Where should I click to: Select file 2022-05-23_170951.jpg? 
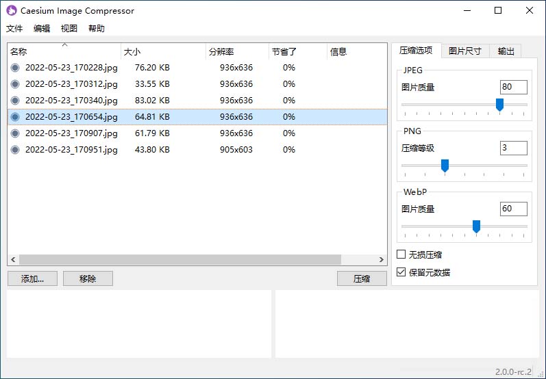pos(71,150)
